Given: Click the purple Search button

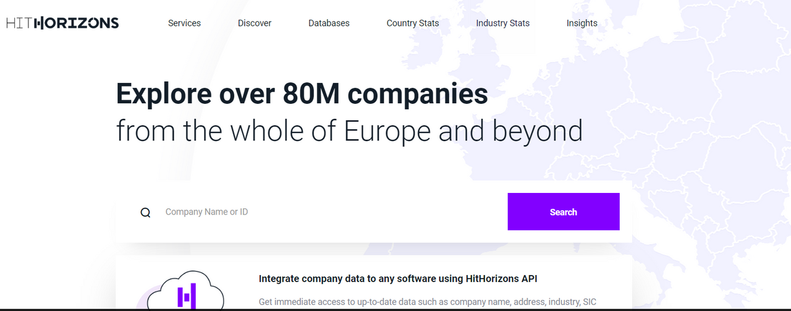Looking at the screenshot, I should click(x=564, y=211).
